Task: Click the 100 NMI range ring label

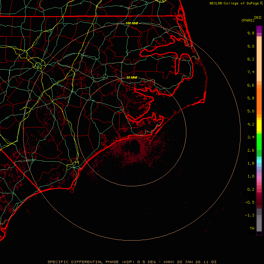Action: pyautogui.click(x=132, y=23)
